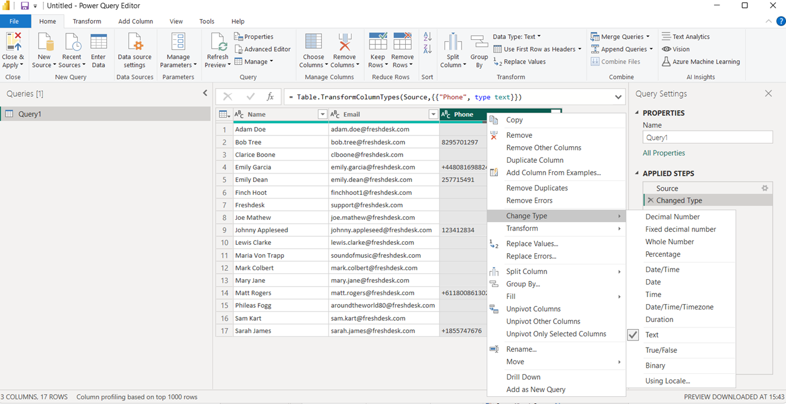Click the Enter Data icon

tap(99, 42)
